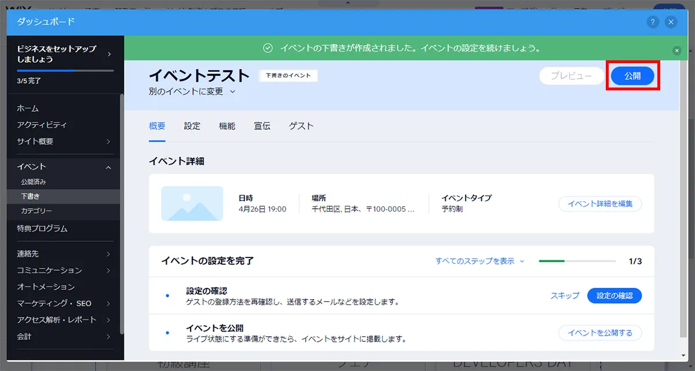Select the 宣伝 tab
The height and width of the screenshot is (371, 695).
pos(262,125)
